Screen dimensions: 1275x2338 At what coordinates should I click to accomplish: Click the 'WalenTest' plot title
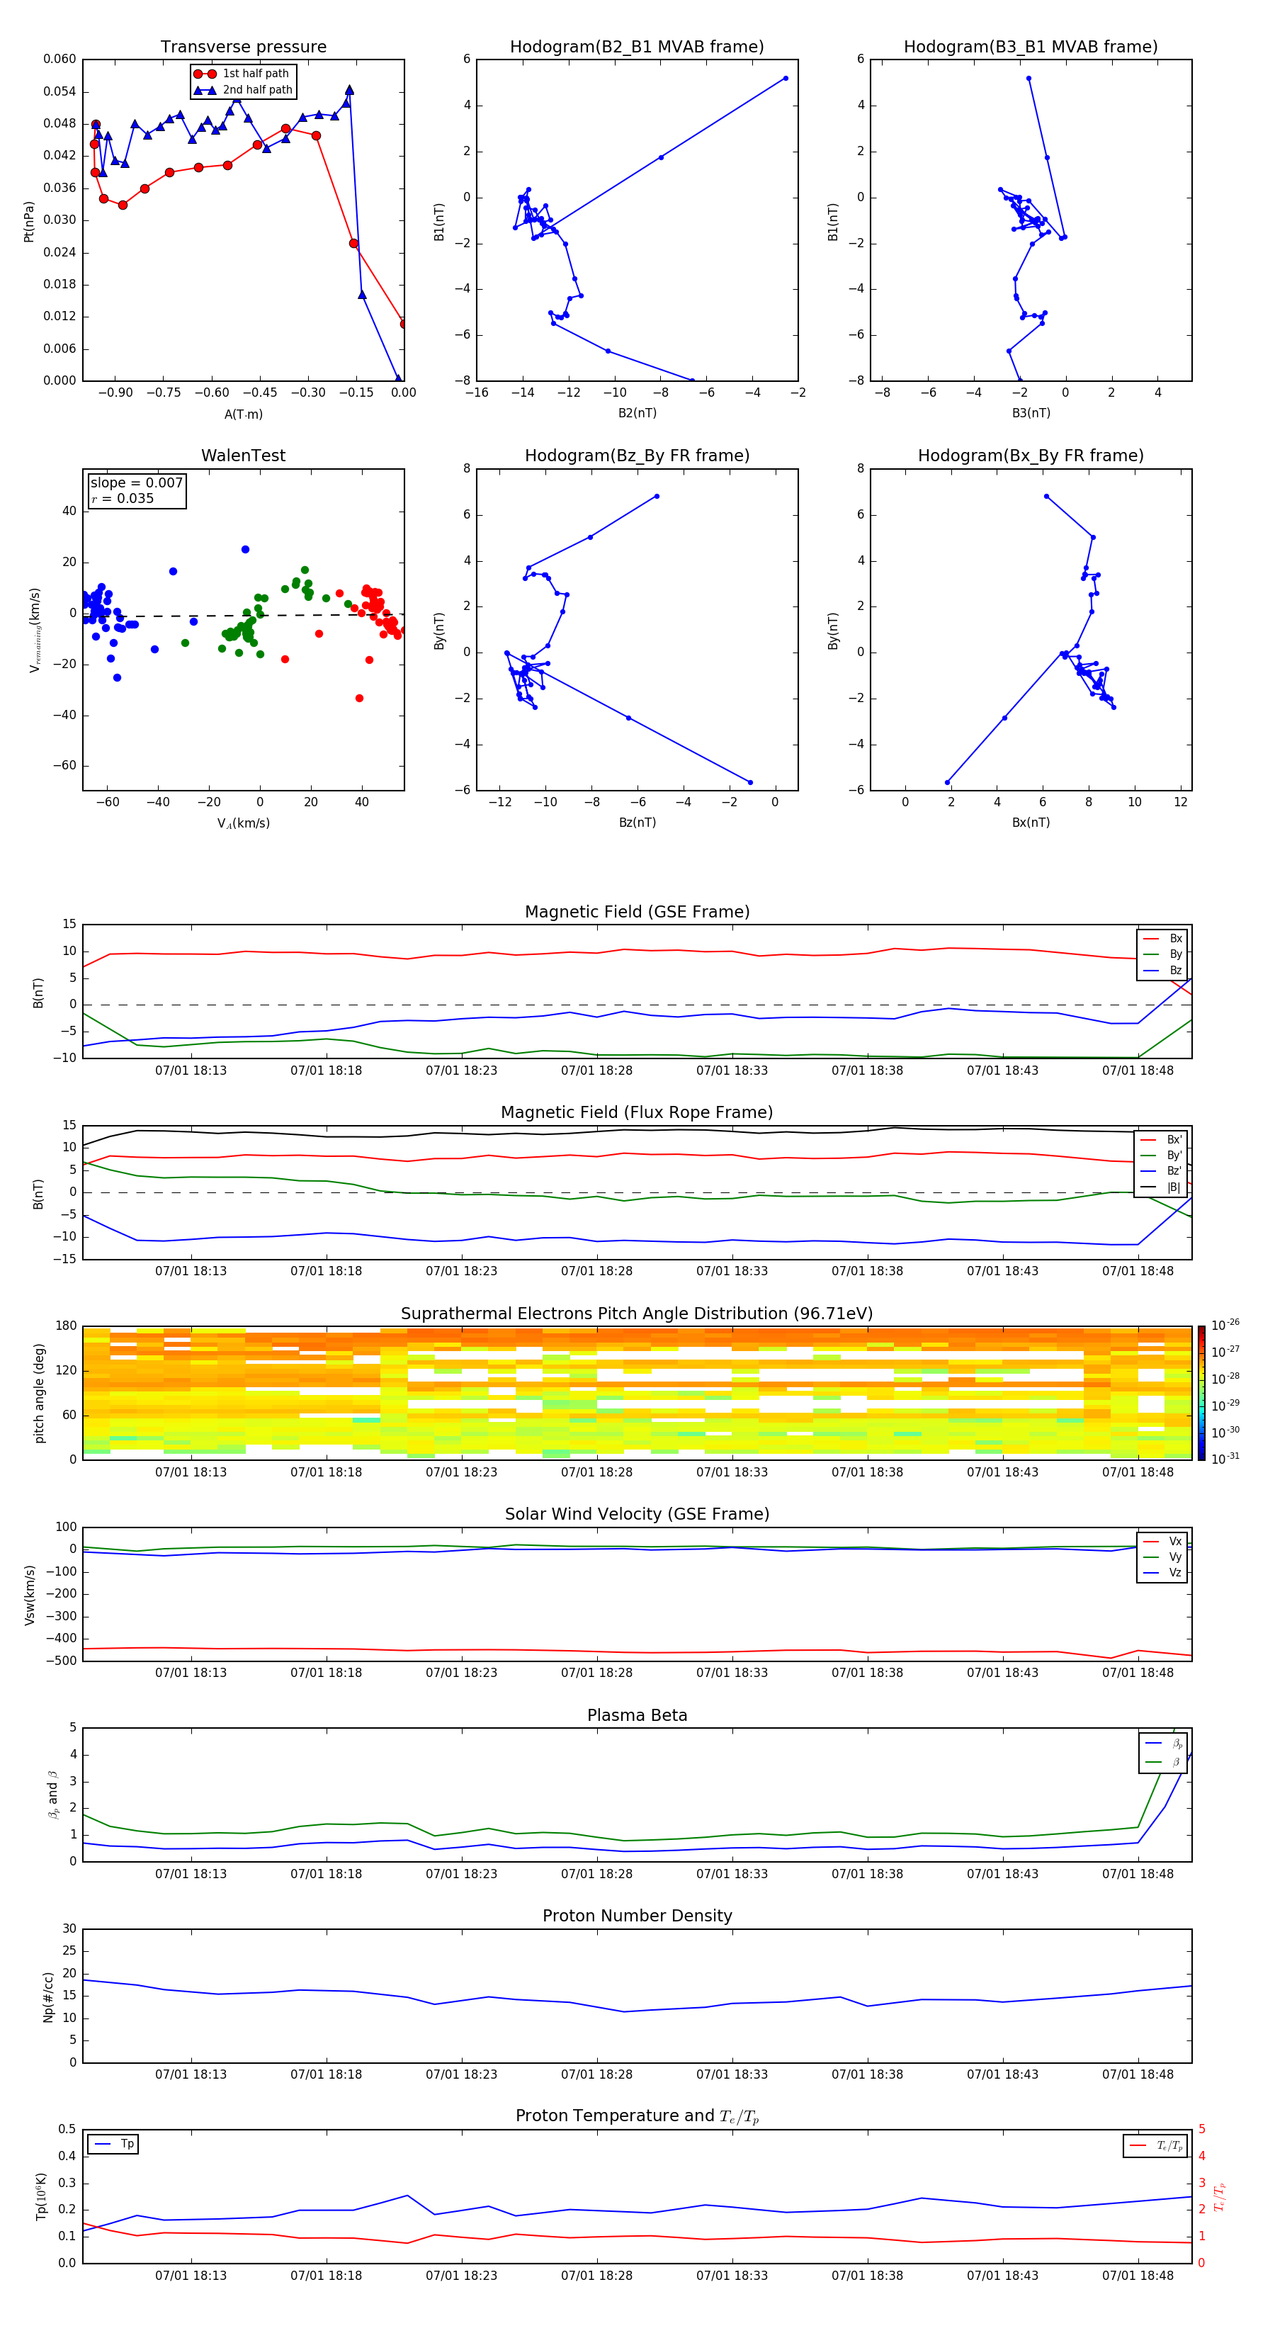pos(243,456)
